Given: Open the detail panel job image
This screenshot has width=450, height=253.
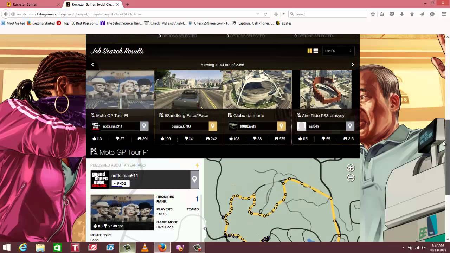Looking at the screenshot, I should point(122,212).
